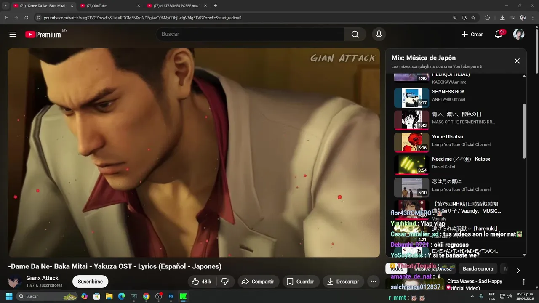Play Yume Utsutsu by Lamp
Image resolution: width=539 pixels, height=303 pixels.
point(447,137)
